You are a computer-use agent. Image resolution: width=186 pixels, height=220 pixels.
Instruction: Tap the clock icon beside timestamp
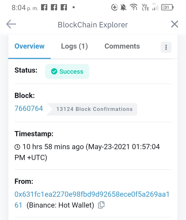(x=17, y=147)
